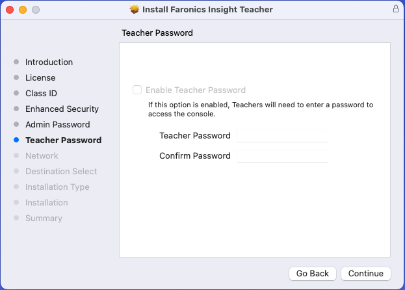The width and height of the screenshot is (405, 290).
Task: Click the lock icon in the title bar
Action: (x=396, y=10)
